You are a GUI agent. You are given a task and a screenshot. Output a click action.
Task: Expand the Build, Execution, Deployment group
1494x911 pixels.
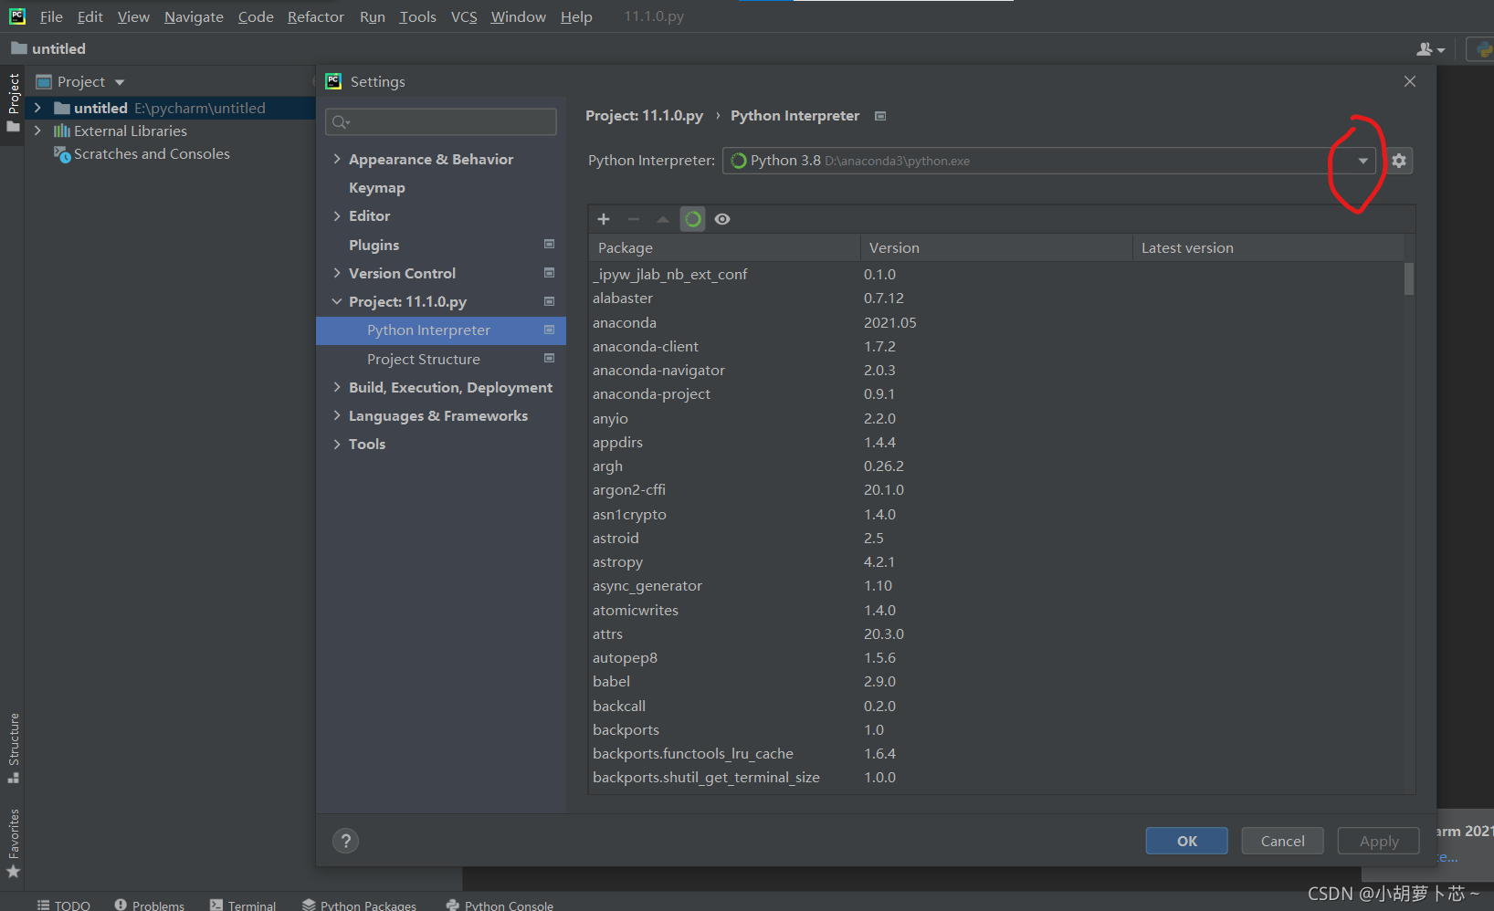[x=337, y=387]
